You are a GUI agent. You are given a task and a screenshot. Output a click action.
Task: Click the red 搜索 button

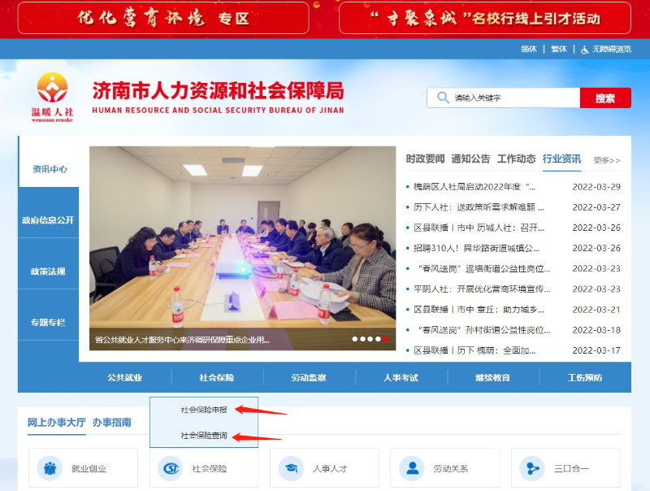click(x=605, y=98)
